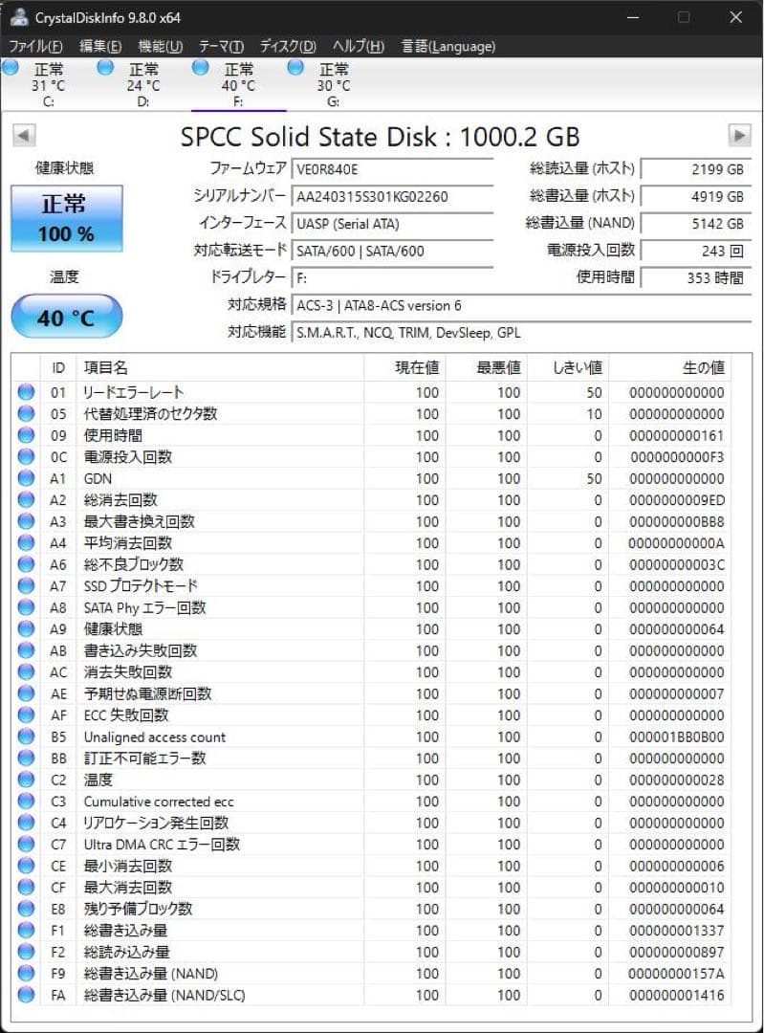Click the drive letter field F:

tap(392, 277)
